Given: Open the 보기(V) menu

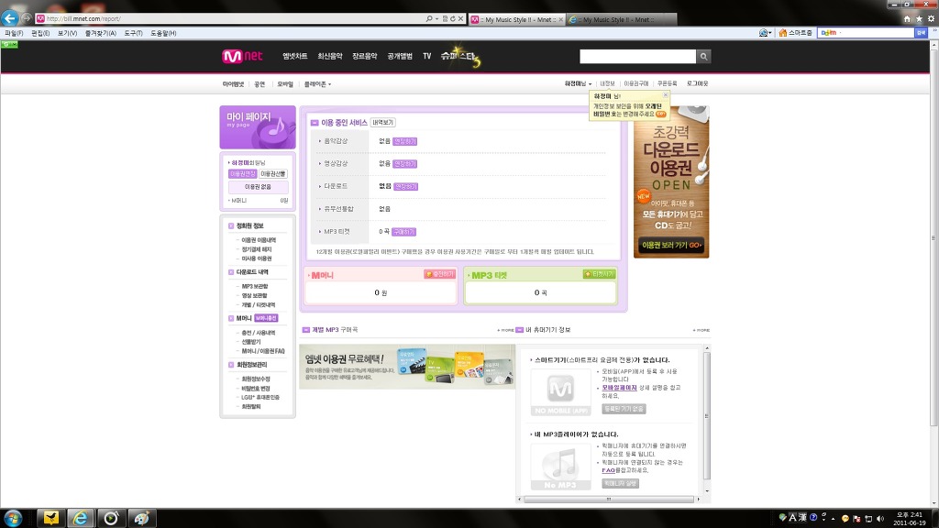Looking at the screenshot, I should click(67, 33).
